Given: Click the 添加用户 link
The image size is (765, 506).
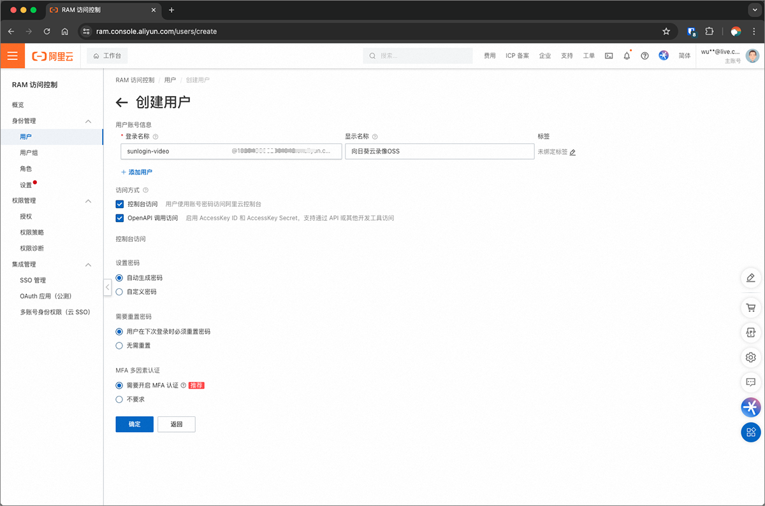Looking at the screenshot, I should [x=136, y=172].
